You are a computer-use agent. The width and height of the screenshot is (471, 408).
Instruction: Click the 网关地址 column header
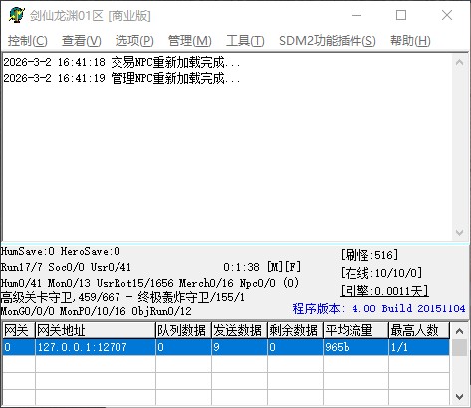click(x=96, y=330)
